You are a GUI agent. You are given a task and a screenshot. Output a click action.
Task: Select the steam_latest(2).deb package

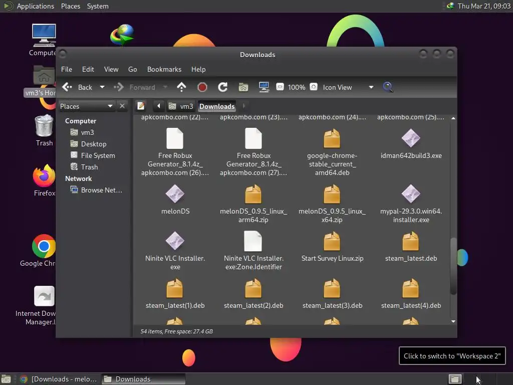coord(253,288)
